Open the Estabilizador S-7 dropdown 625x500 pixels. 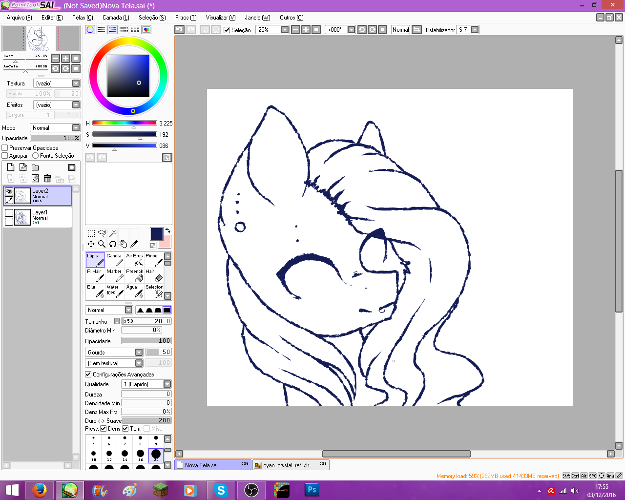[467, 30]
